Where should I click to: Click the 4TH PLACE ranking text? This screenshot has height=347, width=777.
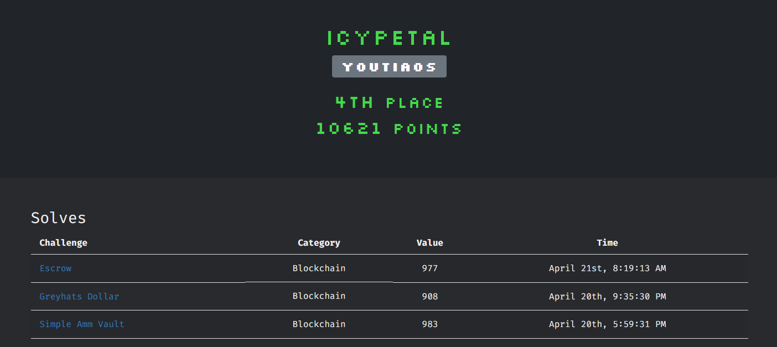389,103
